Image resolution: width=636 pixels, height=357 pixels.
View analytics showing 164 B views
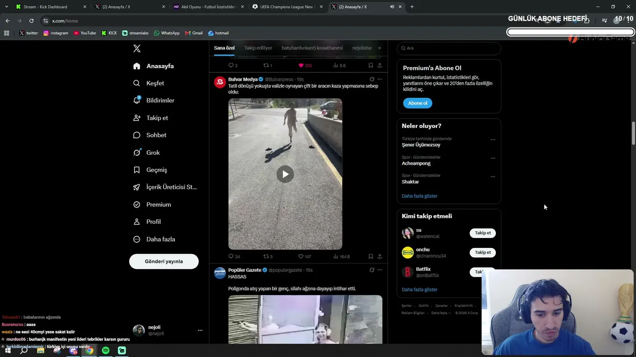pos(341,256)
